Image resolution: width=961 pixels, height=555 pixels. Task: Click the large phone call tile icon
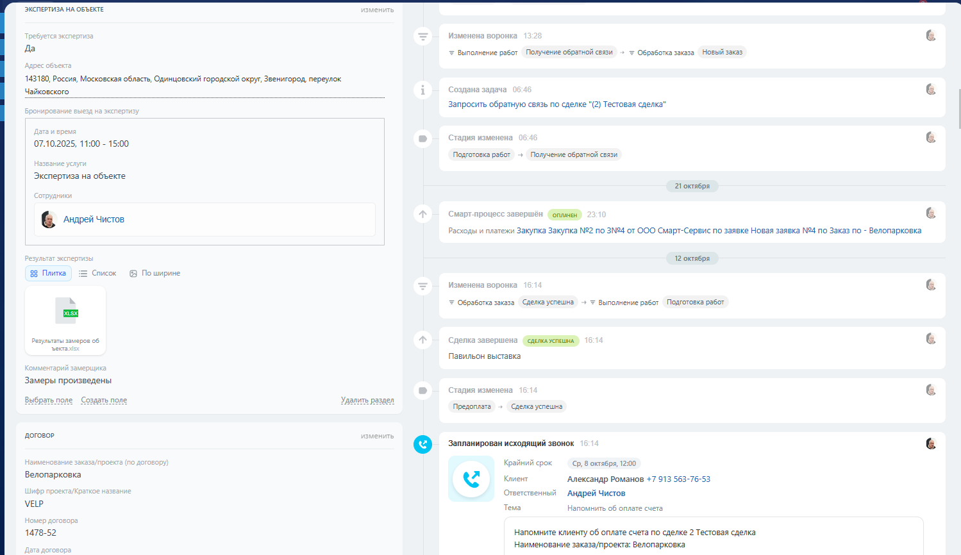pyautogui.click(x=471, y=479)
